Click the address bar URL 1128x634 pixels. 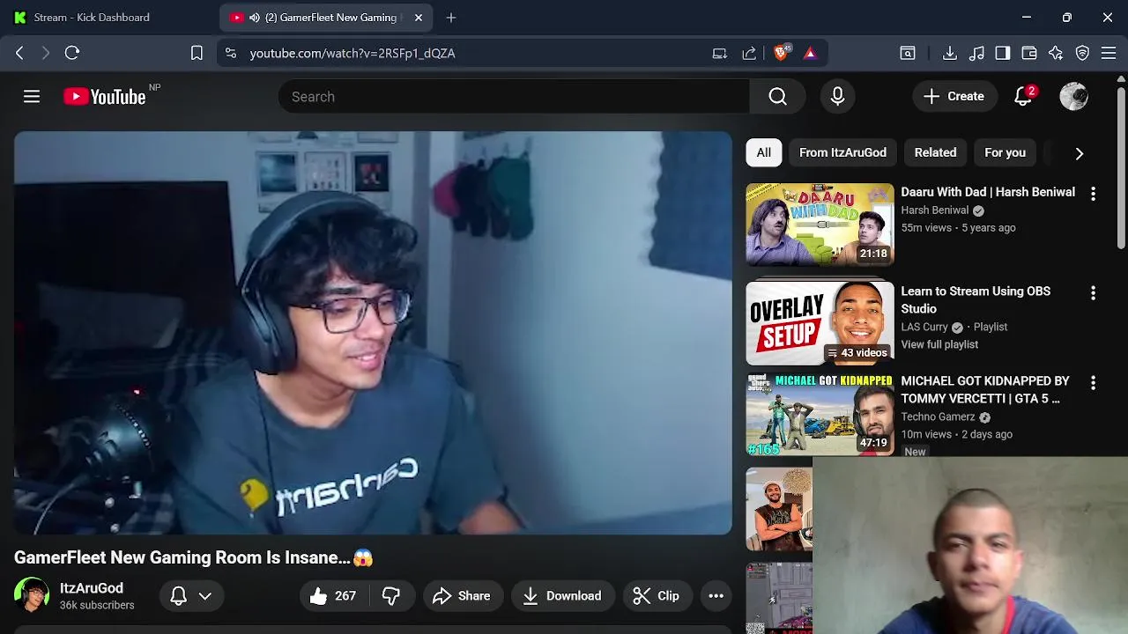(352, 53)
